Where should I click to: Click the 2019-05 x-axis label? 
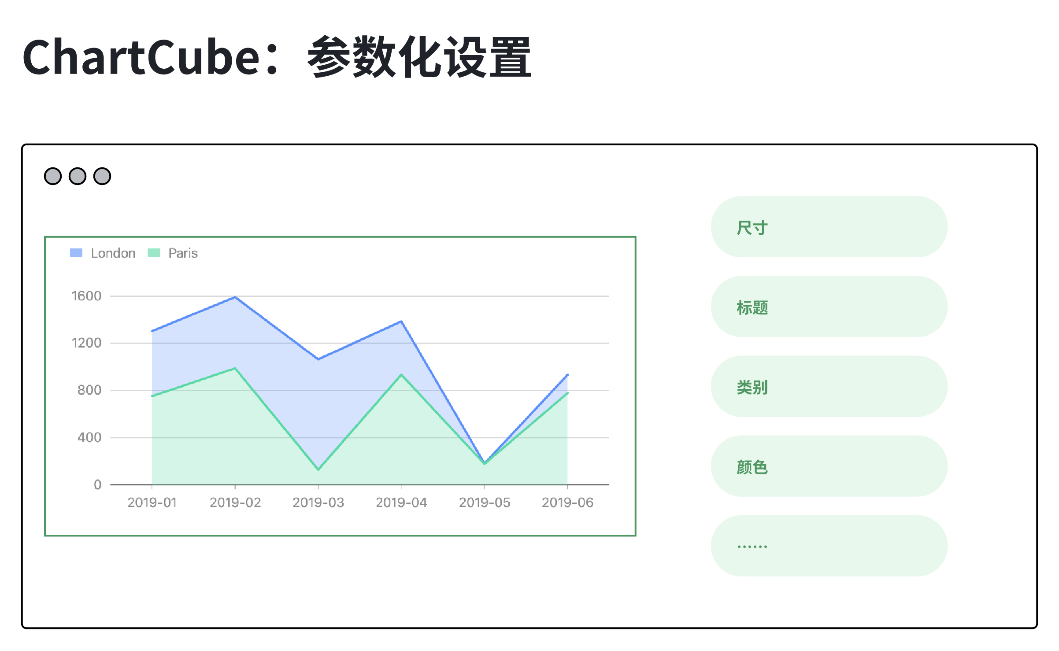(485, 503)
